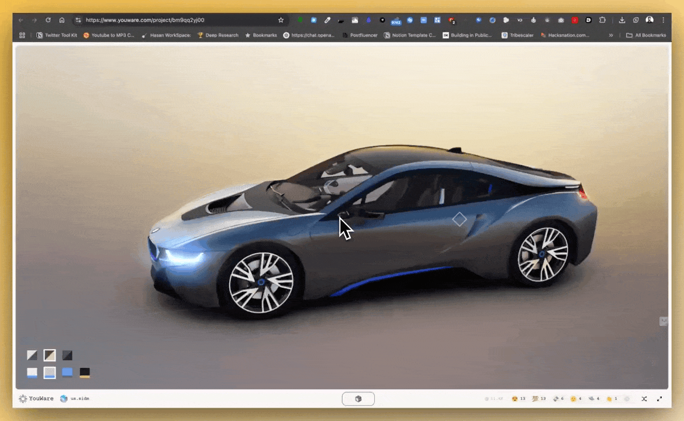The width and height of the screenshot is (684, 421).
Task: Open the All Bookmarks folder
Action: (x=646, y=35)
